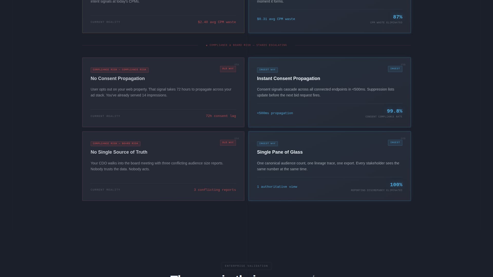This screenshot has width=493, height=277.
Task: Click INGEST WAY badge on Single Pane of Glass card
Action: 267,144
